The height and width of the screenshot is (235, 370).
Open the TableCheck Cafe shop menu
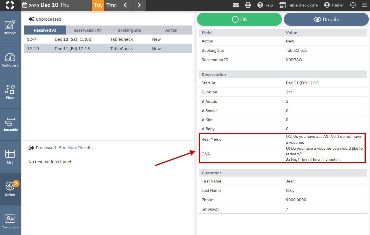tap(299, 5)
